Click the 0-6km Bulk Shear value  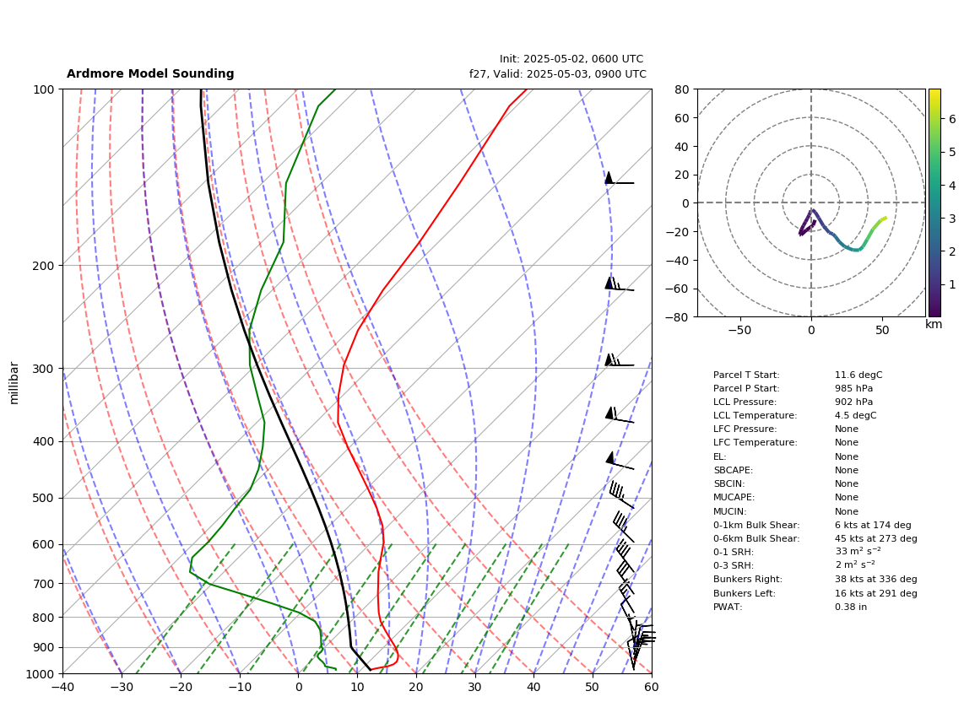pyautogui.click(x=875, y=538)
